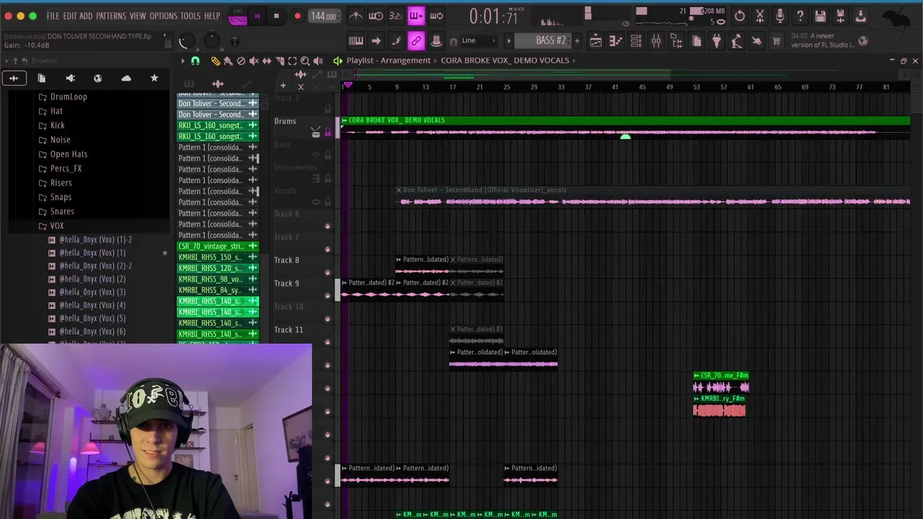Enable wait for input before recording
The height and width of the screenshot is (519, 923).
pos(376,16)
